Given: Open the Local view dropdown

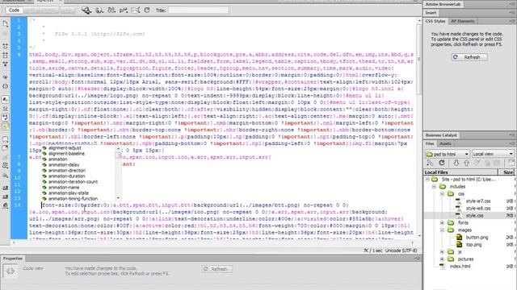Looking at the screenshot, I should coord(493,154).
